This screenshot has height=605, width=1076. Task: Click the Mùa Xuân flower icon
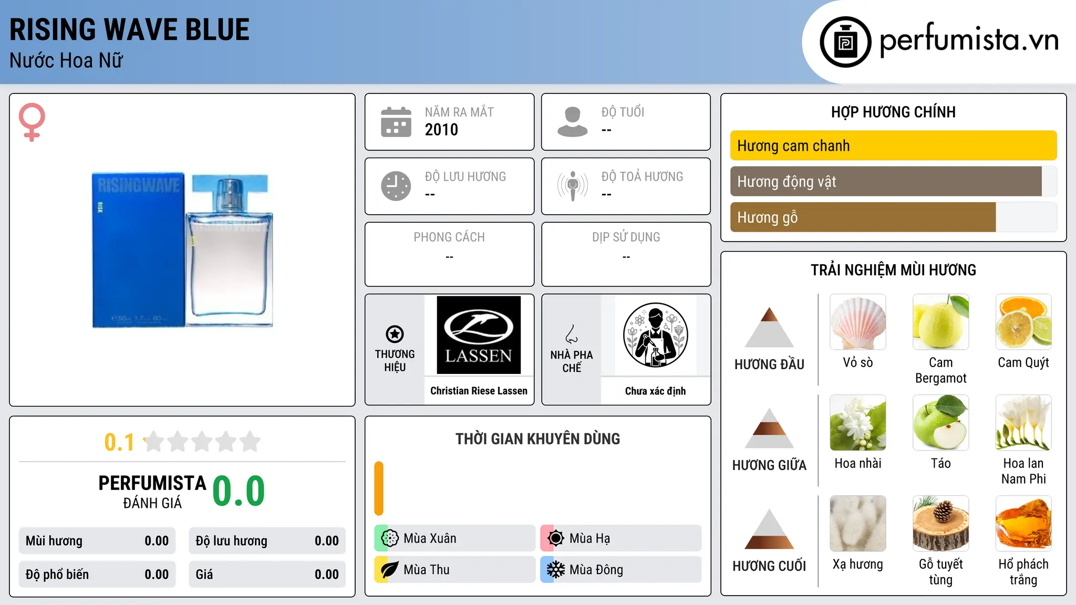390,538
